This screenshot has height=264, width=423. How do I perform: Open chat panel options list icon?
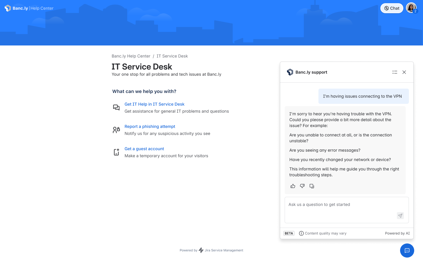tap(395, 72)
